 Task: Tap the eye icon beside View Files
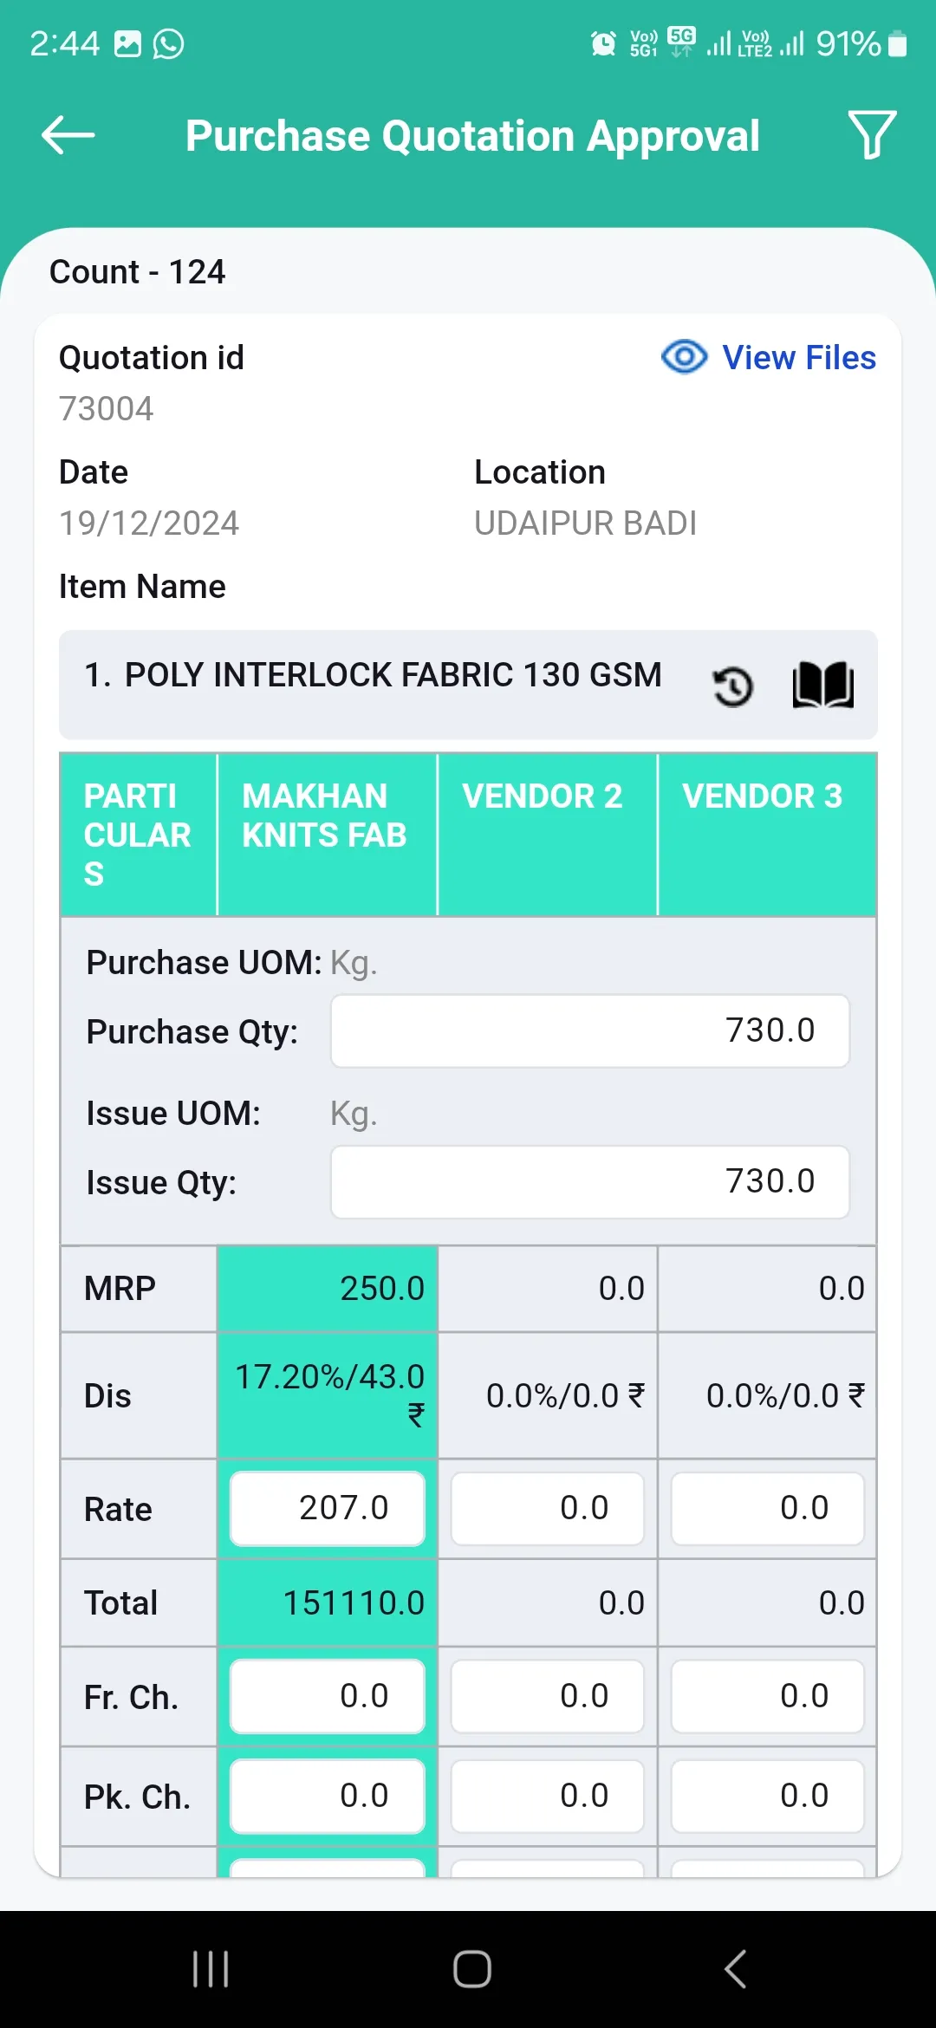pyautogui.click(x=685, y=357)
